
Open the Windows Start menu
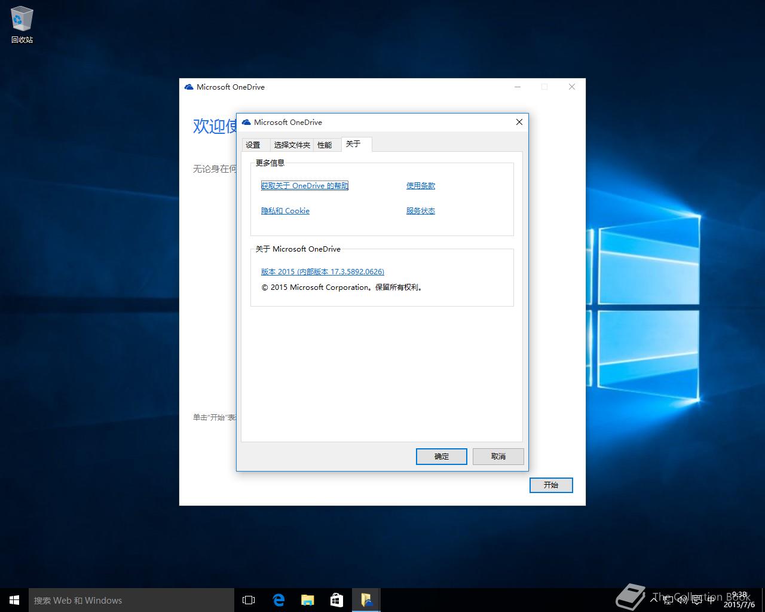tap(14, 600)
